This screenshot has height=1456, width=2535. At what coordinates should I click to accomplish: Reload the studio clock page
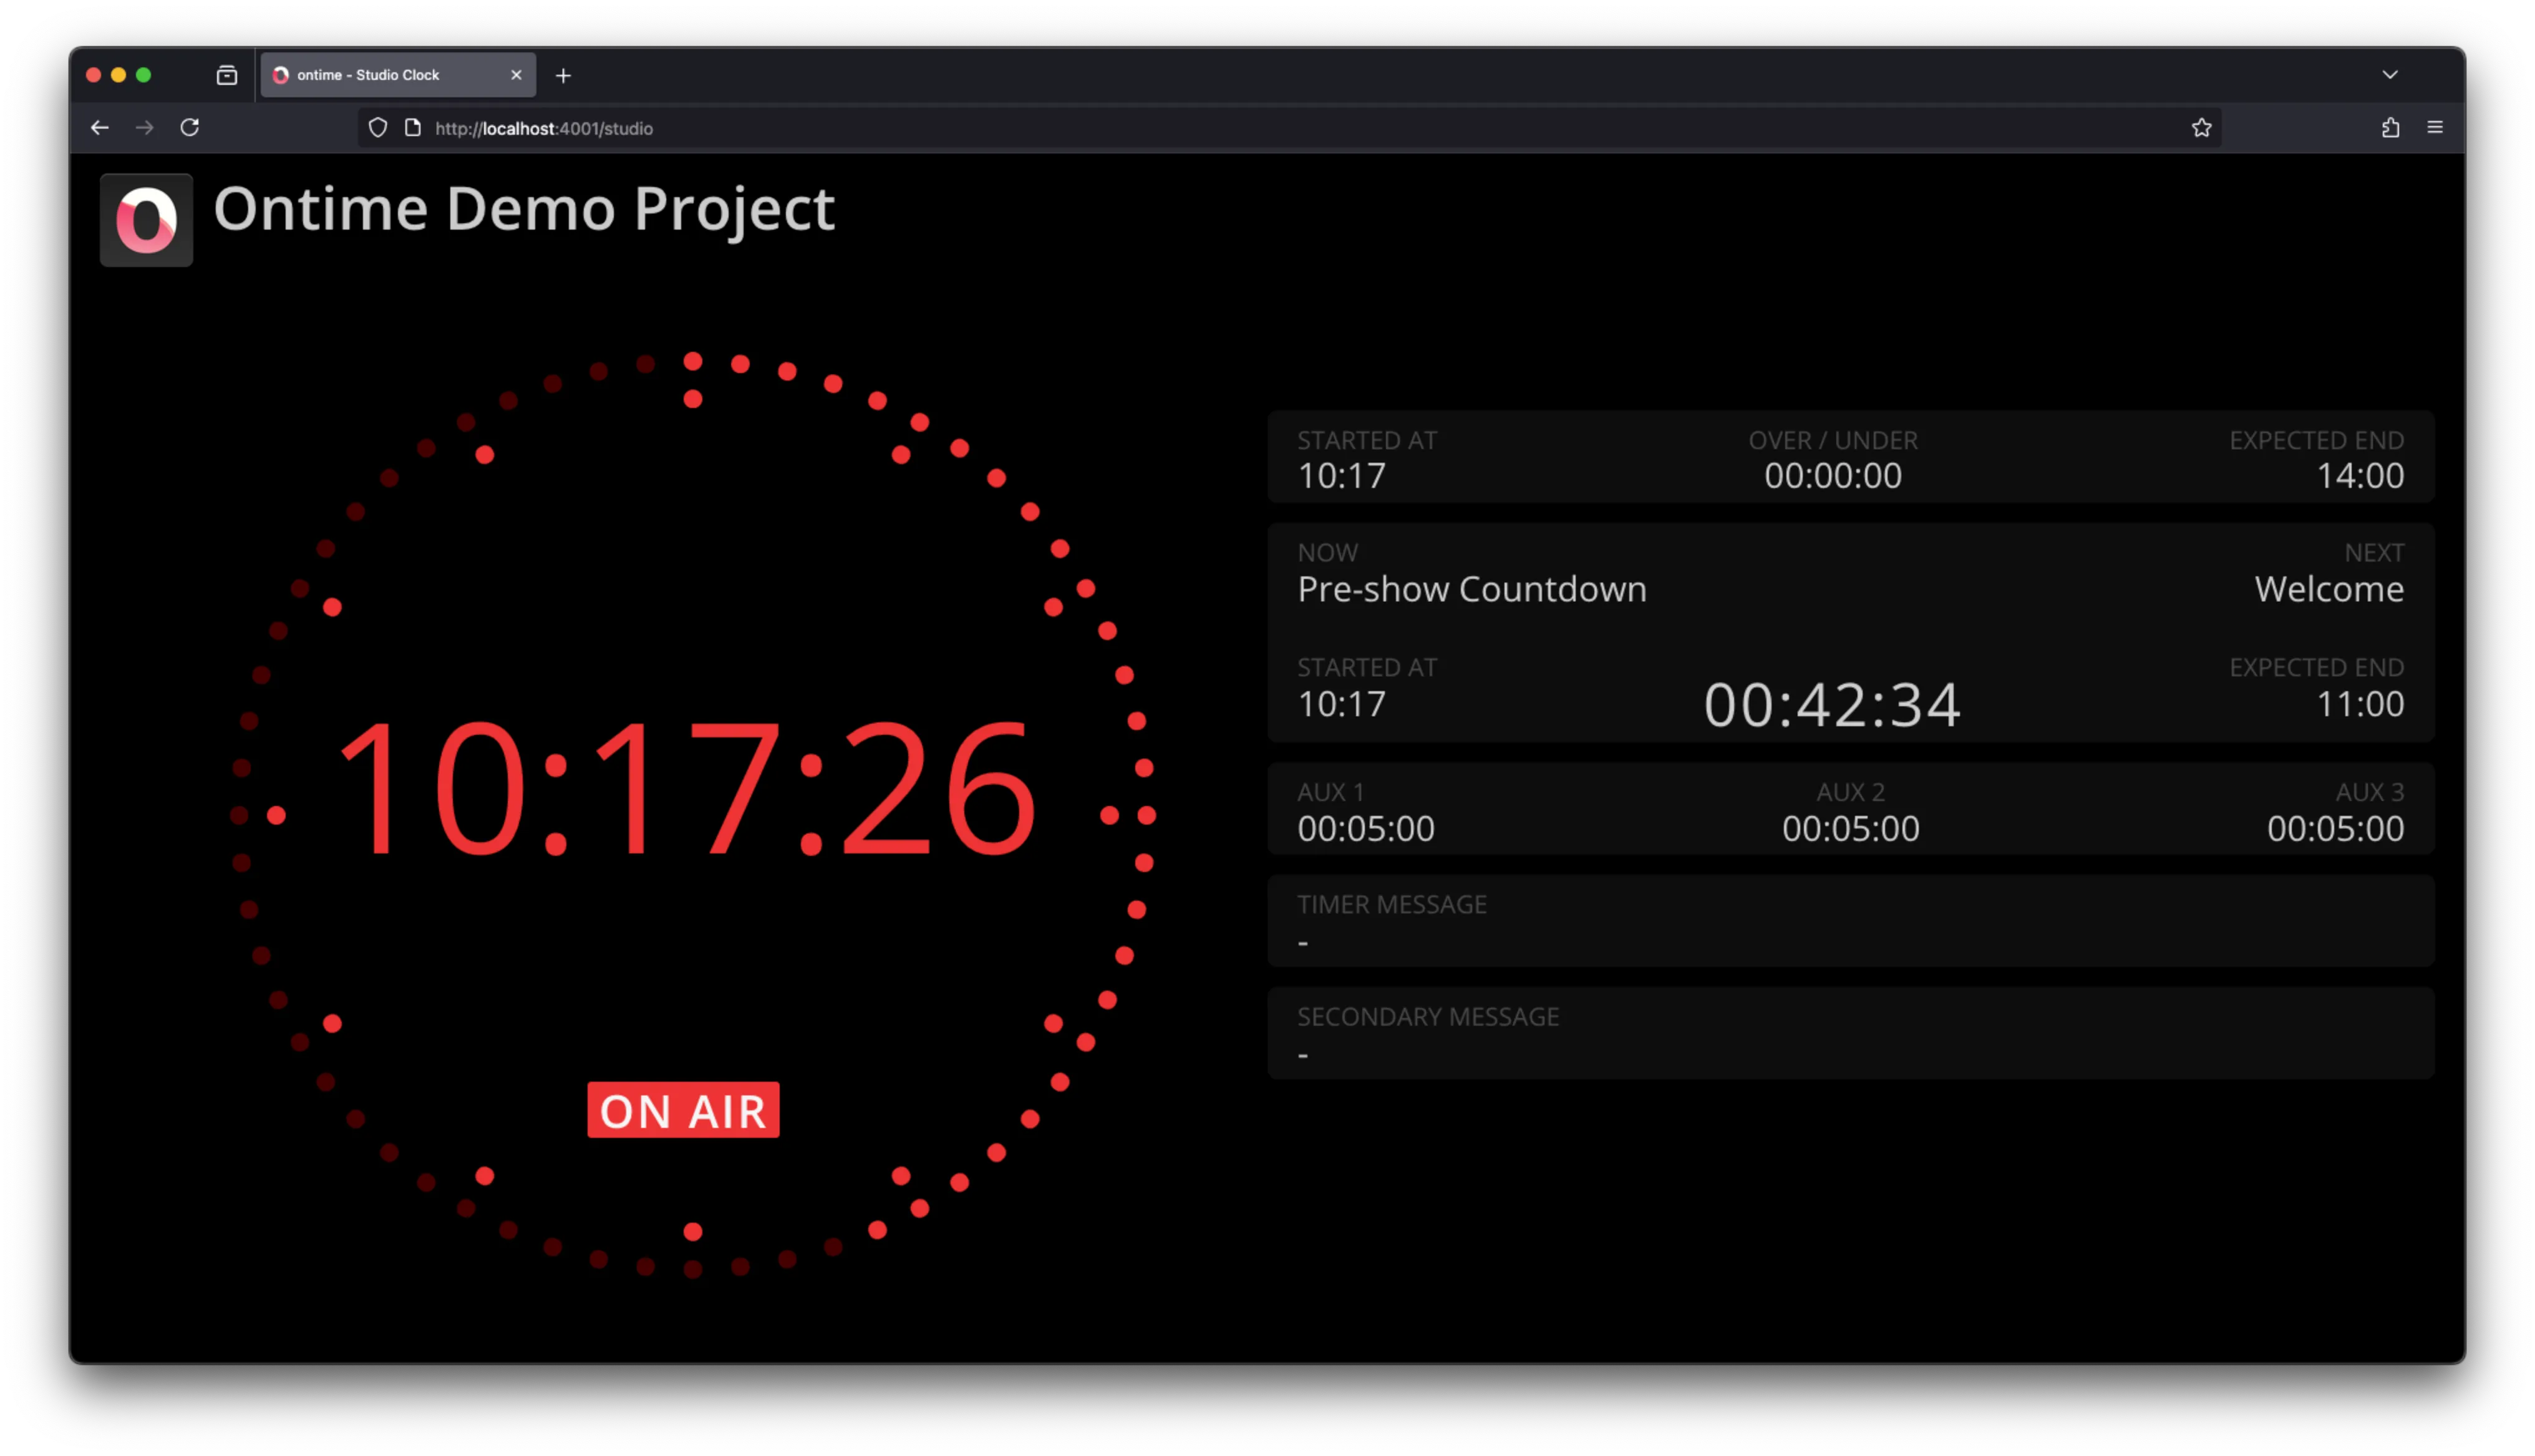point(190,128)
